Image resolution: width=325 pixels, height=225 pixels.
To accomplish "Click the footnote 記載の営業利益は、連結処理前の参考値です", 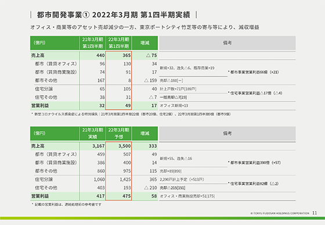I will click(x=66, y=205).
